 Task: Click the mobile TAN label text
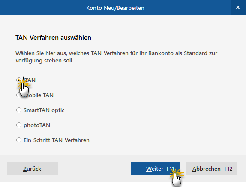pyautogui.click(x=39, y=95)
